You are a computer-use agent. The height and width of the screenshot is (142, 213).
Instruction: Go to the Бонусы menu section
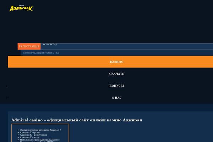(x=116, y=86)
